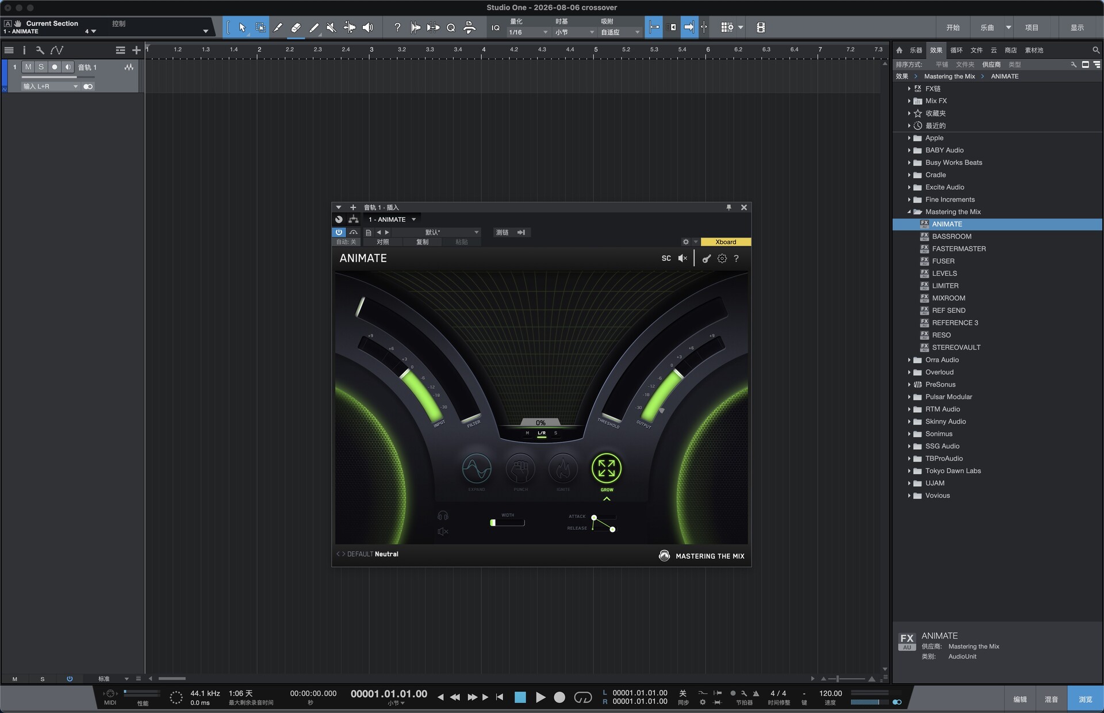Viewport: 1104px width, 713px height.
Task: Expand the Tokyo Dawn Labs folder
Action: point(909,471)
